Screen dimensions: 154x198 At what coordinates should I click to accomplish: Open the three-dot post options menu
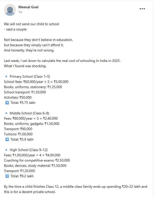click(142, 9)
